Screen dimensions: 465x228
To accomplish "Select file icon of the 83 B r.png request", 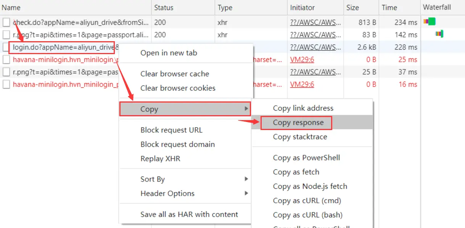I will [6, 35].
